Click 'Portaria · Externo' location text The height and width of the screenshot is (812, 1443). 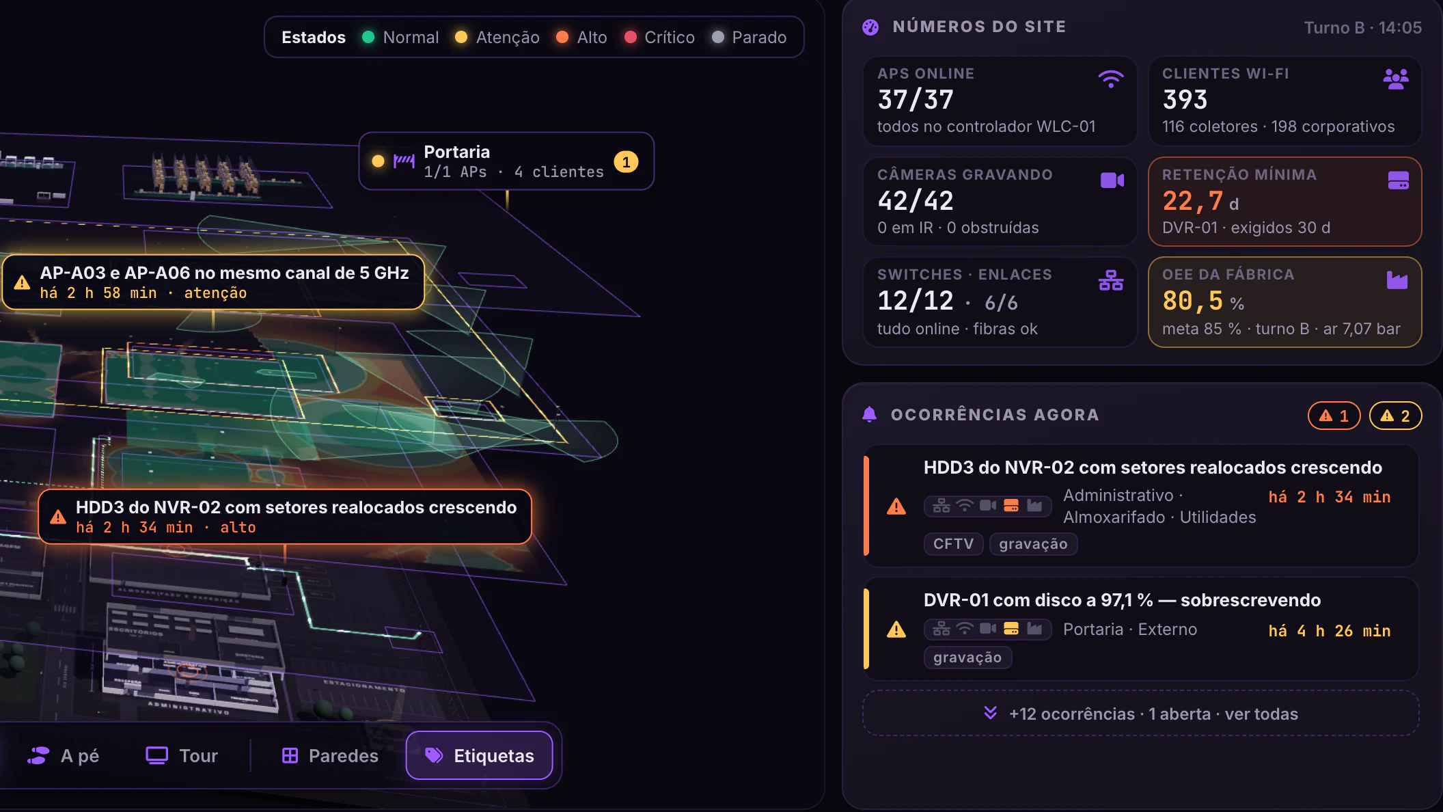click(1130, 630)
